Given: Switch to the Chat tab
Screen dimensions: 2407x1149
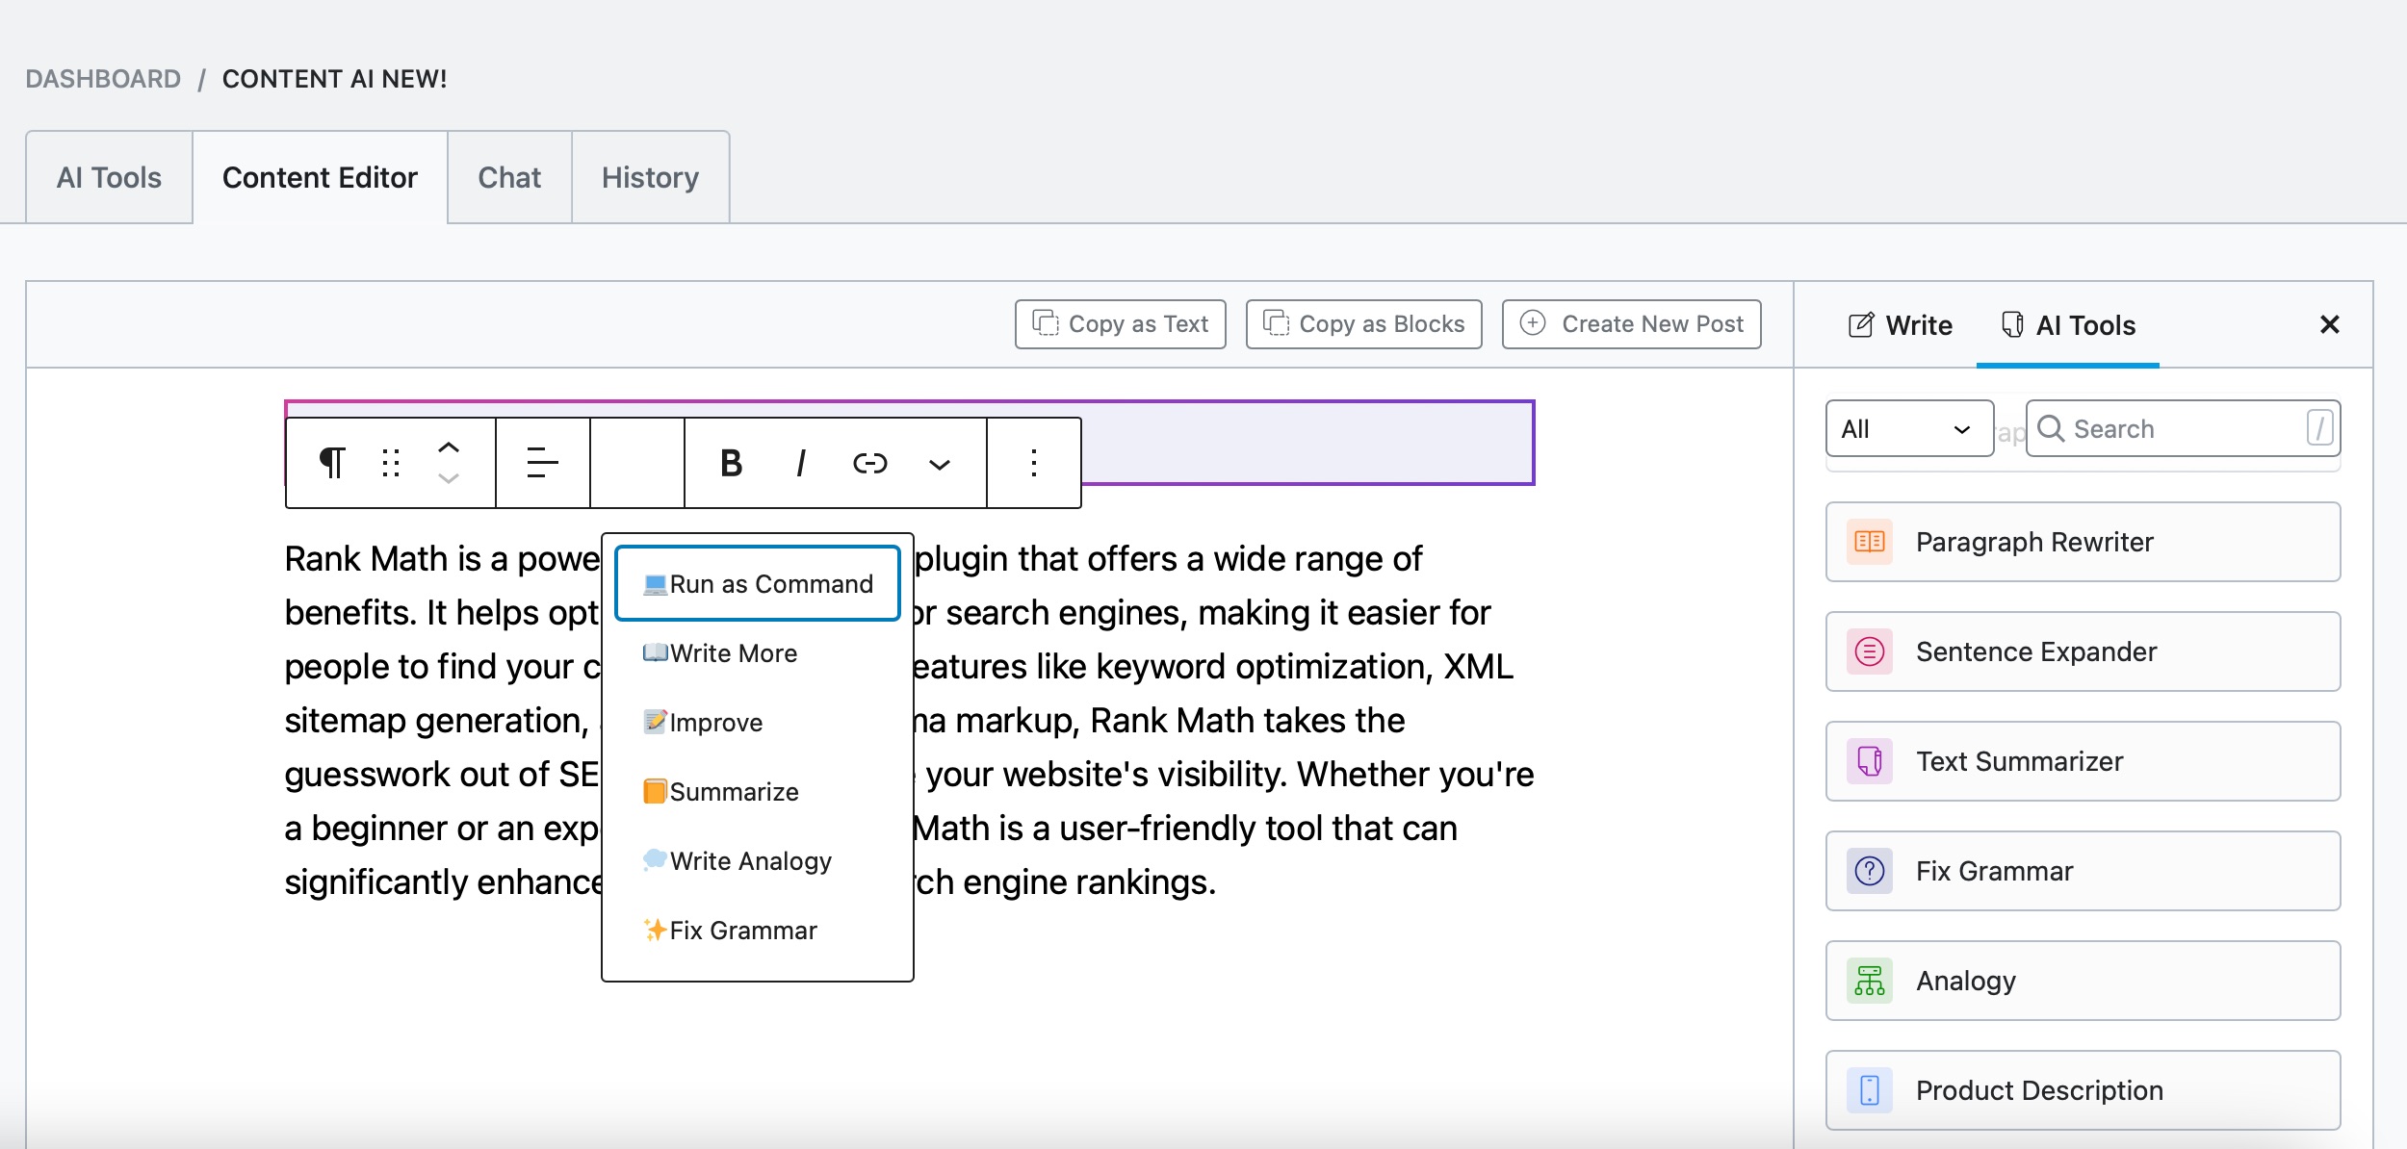Looking at the screenshot, I should pos(509,176).
